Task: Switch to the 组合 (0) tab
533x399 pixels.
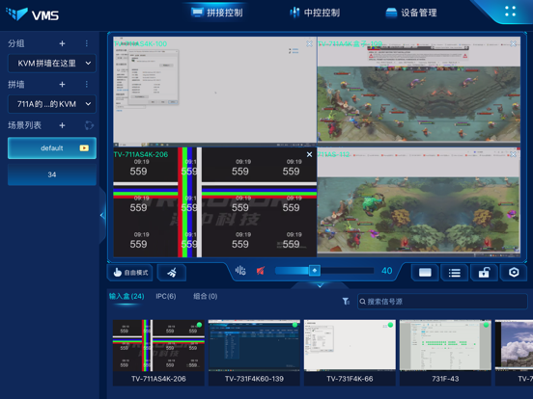Action: tap(206, 296)
